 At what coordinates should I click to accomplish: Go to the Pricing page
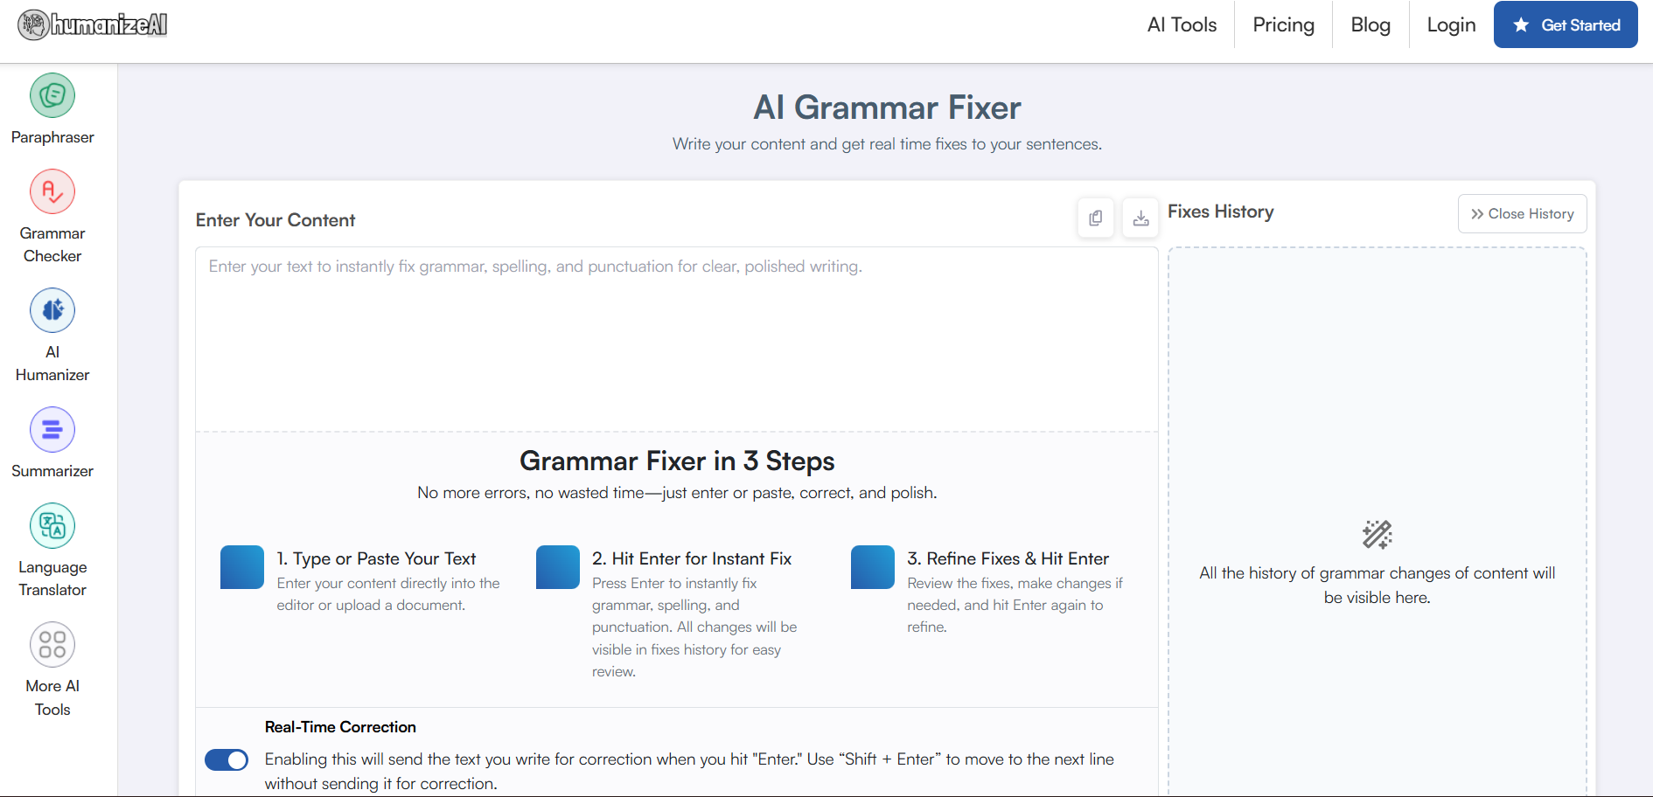click(x=1283, y=24)
